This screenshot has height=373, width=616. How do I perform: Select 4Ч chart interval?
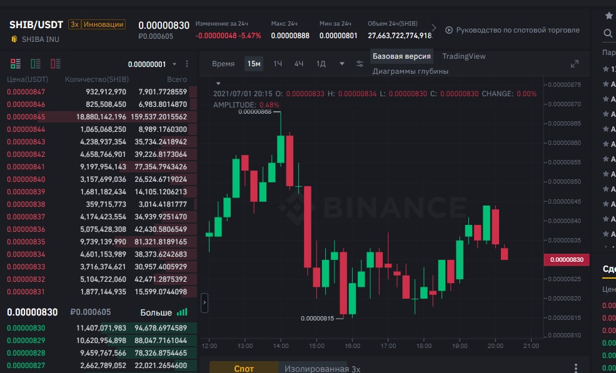click(299, 64)
